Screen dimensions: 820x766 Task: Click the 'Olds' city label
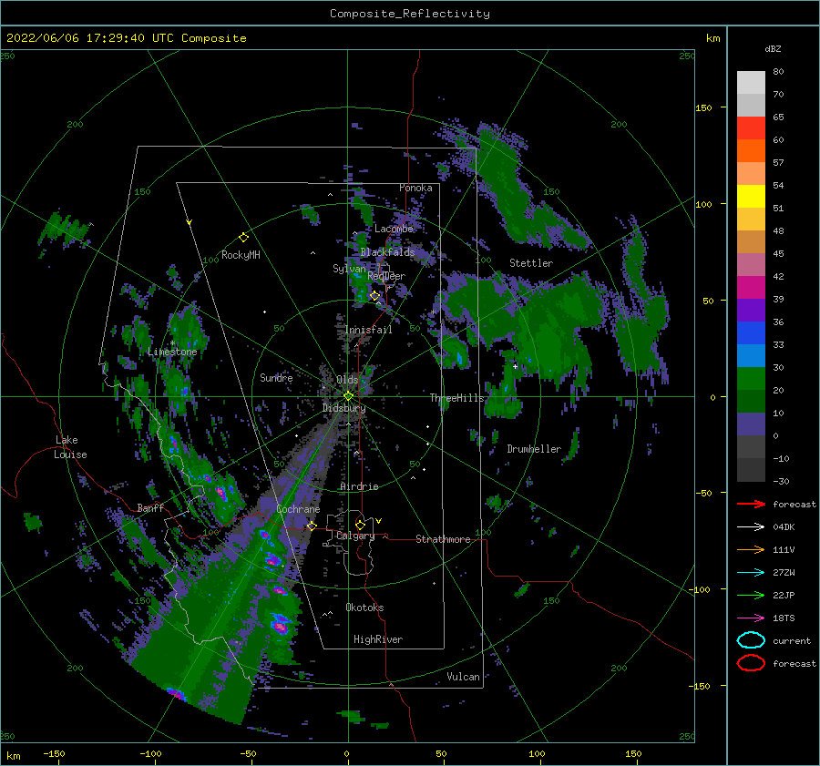tap(347, 380)
